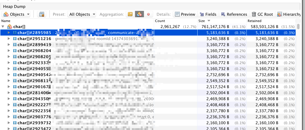Viewport: 305px width, 130px height.
Task: Show the GC Root details
Action: pyautogui.click(x=262, y=14)
